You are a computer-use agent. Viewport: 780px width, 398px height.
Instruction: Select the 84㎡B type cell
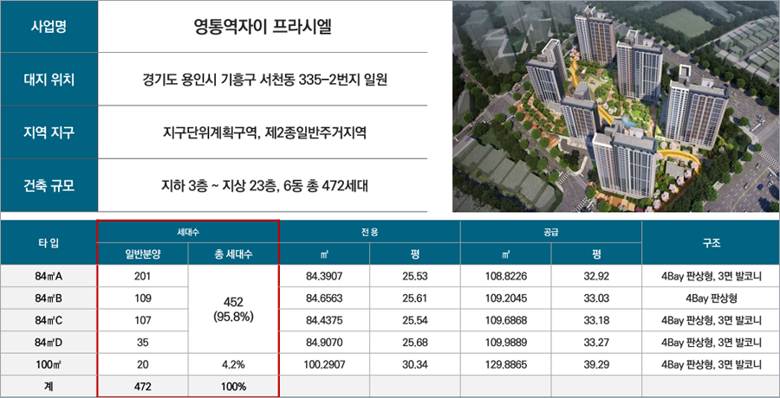pyautogui.click(x=49, y=298)
